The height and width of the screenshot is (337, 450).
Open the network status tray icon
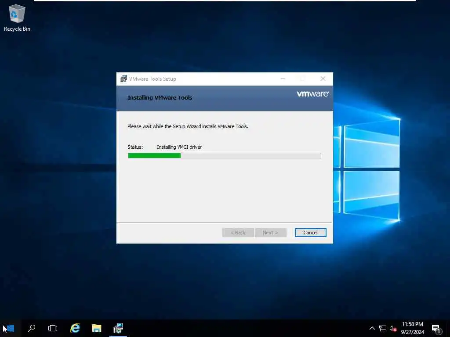[x=383, y=328]
